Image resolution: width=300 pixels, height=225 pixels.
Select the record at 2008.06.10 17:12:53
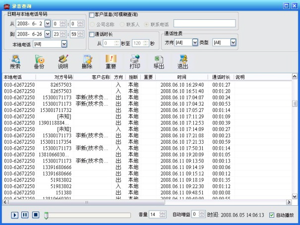click(x=147, y=123)
